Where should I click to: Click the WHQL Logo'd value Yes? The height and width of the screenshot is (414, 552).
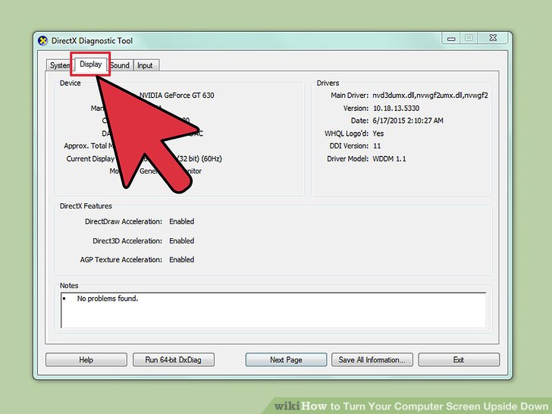pyautogui.click(x=378, y=133)
